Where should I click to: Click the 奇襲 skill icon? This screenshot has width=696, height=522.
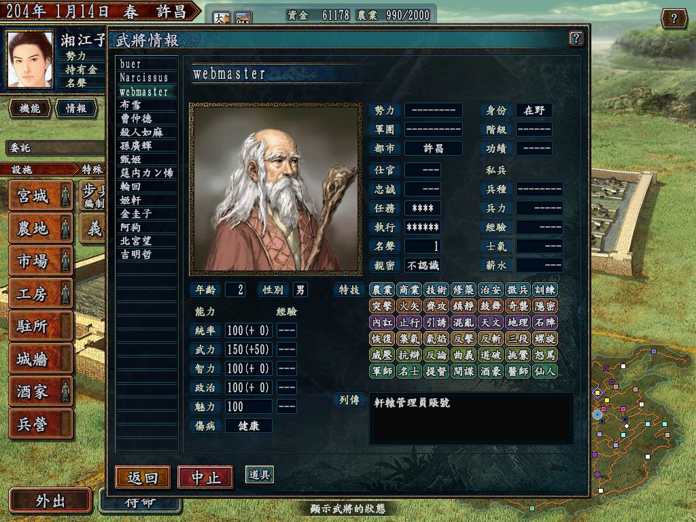point(517,306)
